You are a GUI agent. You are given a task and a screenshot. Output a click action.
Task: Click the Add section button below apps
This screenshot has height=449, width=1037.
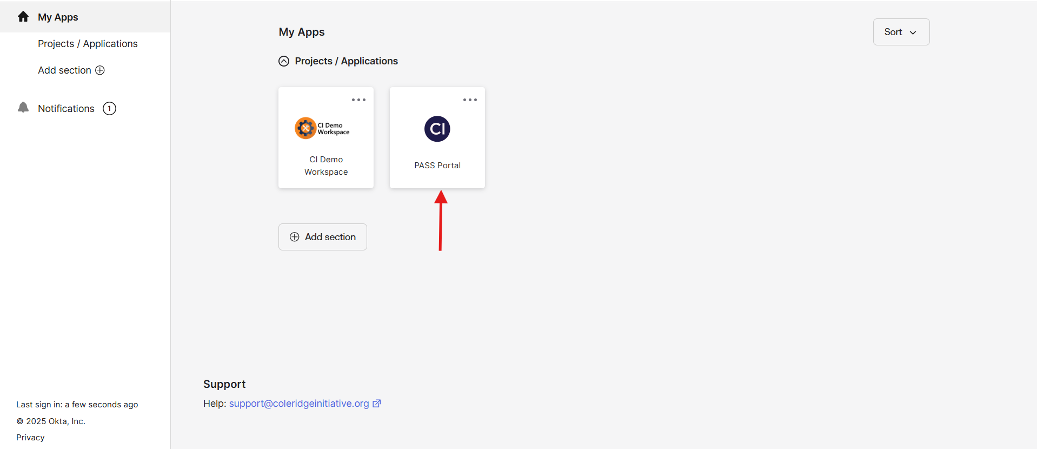tap(323, 237)
